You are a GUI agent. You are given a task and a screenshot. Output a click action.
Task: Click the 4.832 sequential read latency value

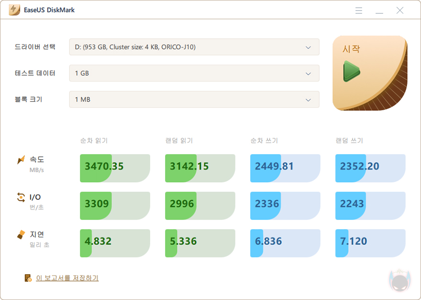[x=98, y=241]
